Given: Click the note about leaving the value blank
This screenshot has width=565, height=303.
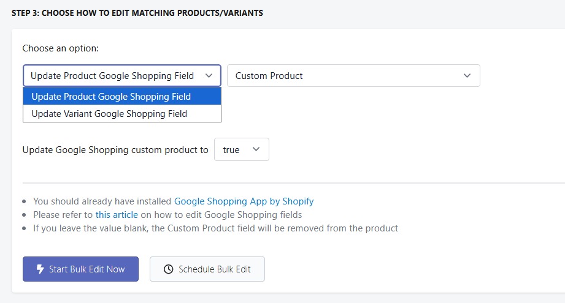Looking at the screenshot, I should coord(215,228).
